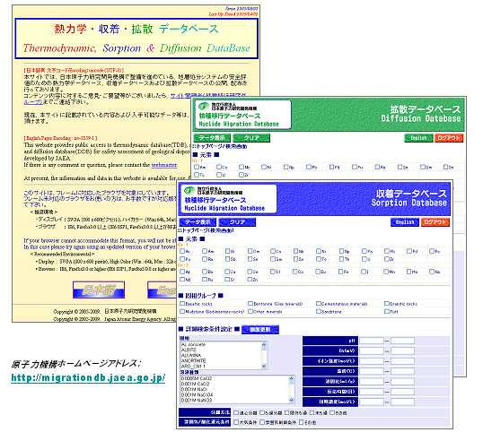Check the Cm element box in Sorption Database
The image size is (483, 441).
coord(250,251)
